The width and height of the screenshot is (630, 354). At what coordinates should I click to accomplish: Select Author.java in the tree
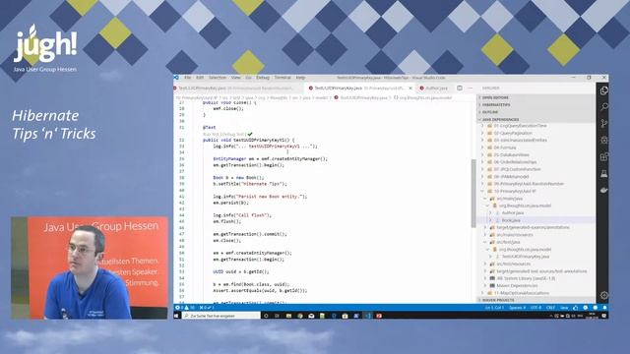[x=513, y=213]
